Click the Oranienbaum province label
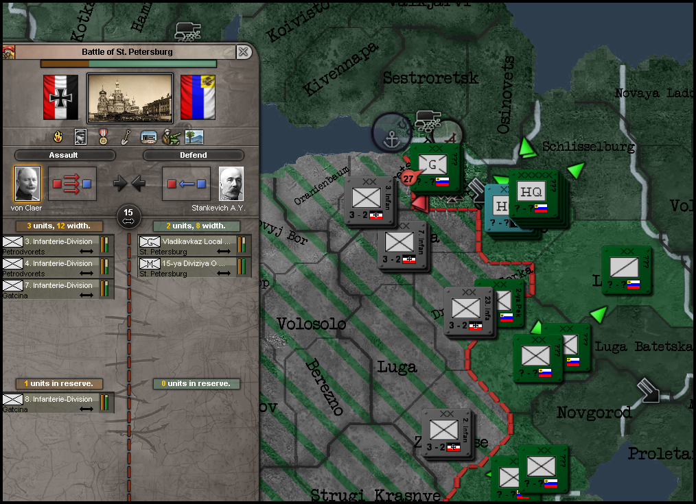 [x=322, y=186]
